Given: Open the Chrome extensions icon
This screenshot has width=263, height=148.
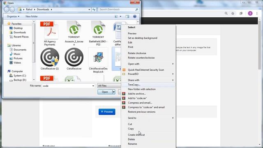Looking at the screenshot, I should click(241, 14).
